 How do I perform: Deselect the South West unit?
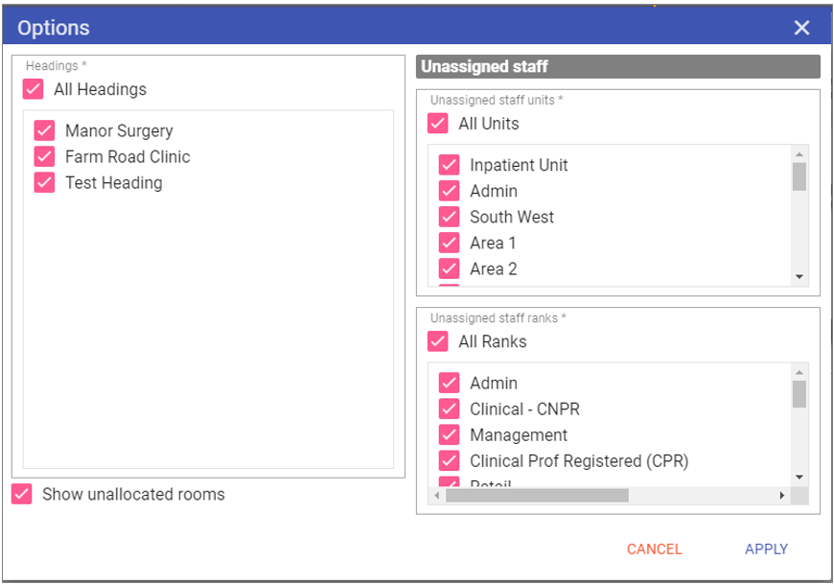pos(449,217)
